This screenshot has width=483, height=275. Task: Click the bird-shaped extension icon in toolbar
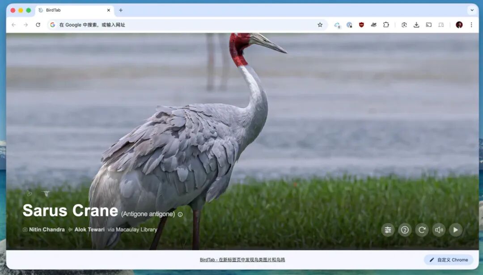coord(373,25)
